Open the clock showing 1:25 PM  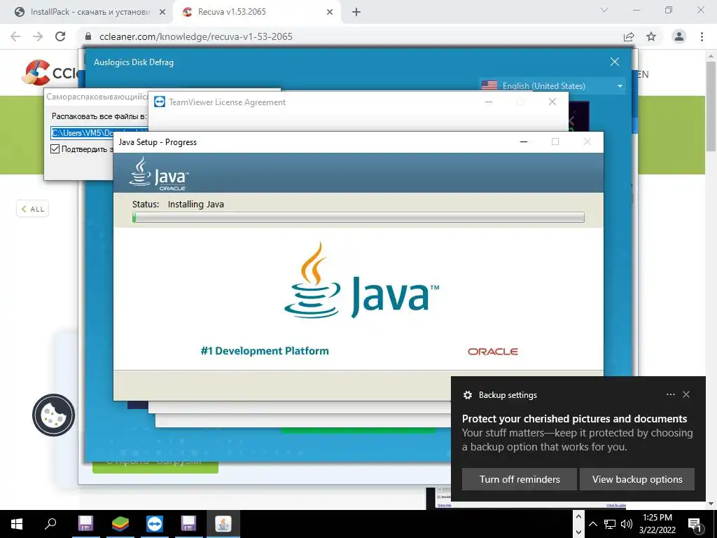[x=657, y=524]
